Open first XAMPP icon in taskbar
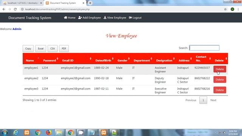The height and width of the screenshot is (136, 242). (27, 133)
